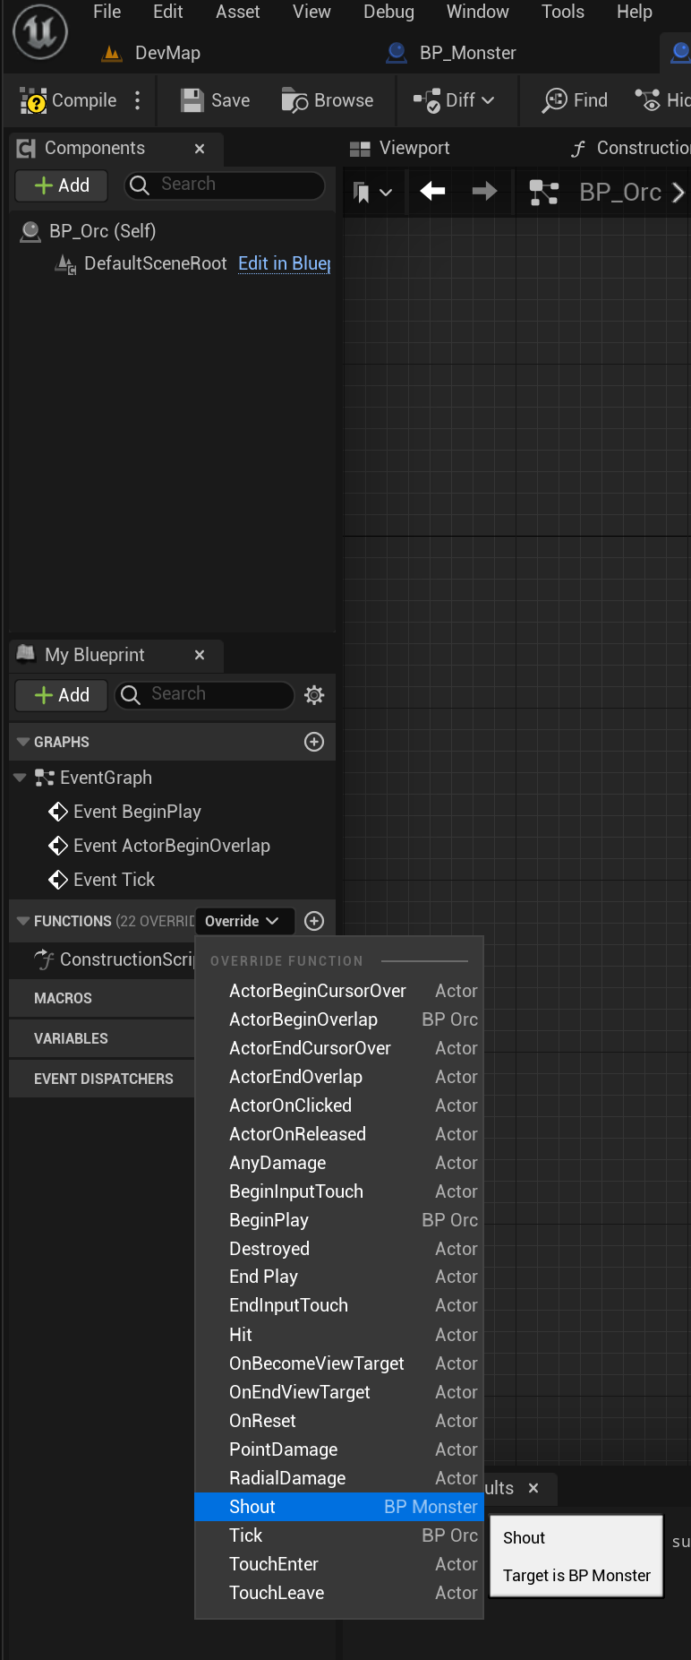This screenshot has width=691, height=1660.
Task: Compile the blueprint
Action: 68,100
